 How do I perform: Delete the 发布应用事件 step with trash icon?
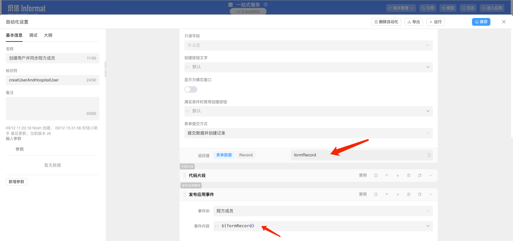409,194
